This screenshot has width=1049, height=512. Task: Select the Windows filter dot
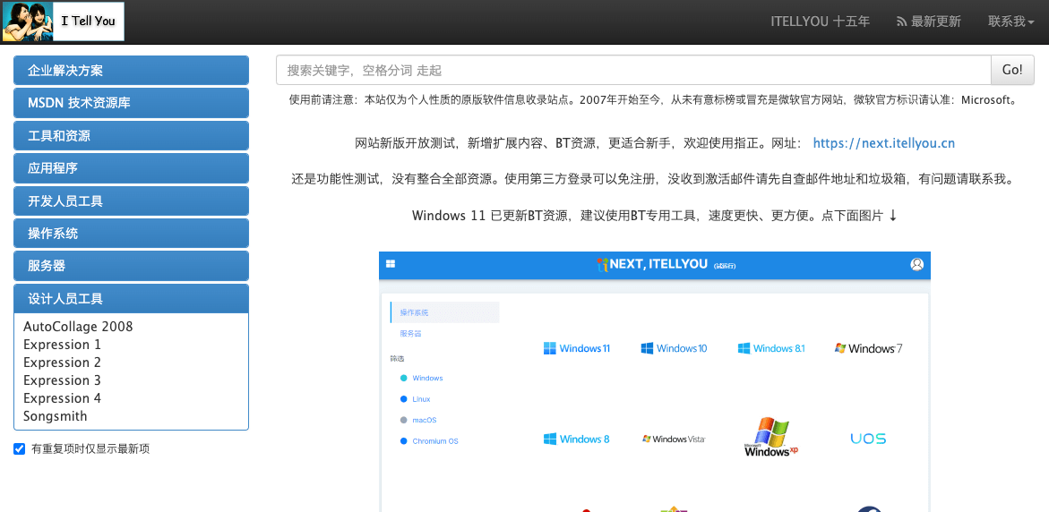tap(403, 379)
